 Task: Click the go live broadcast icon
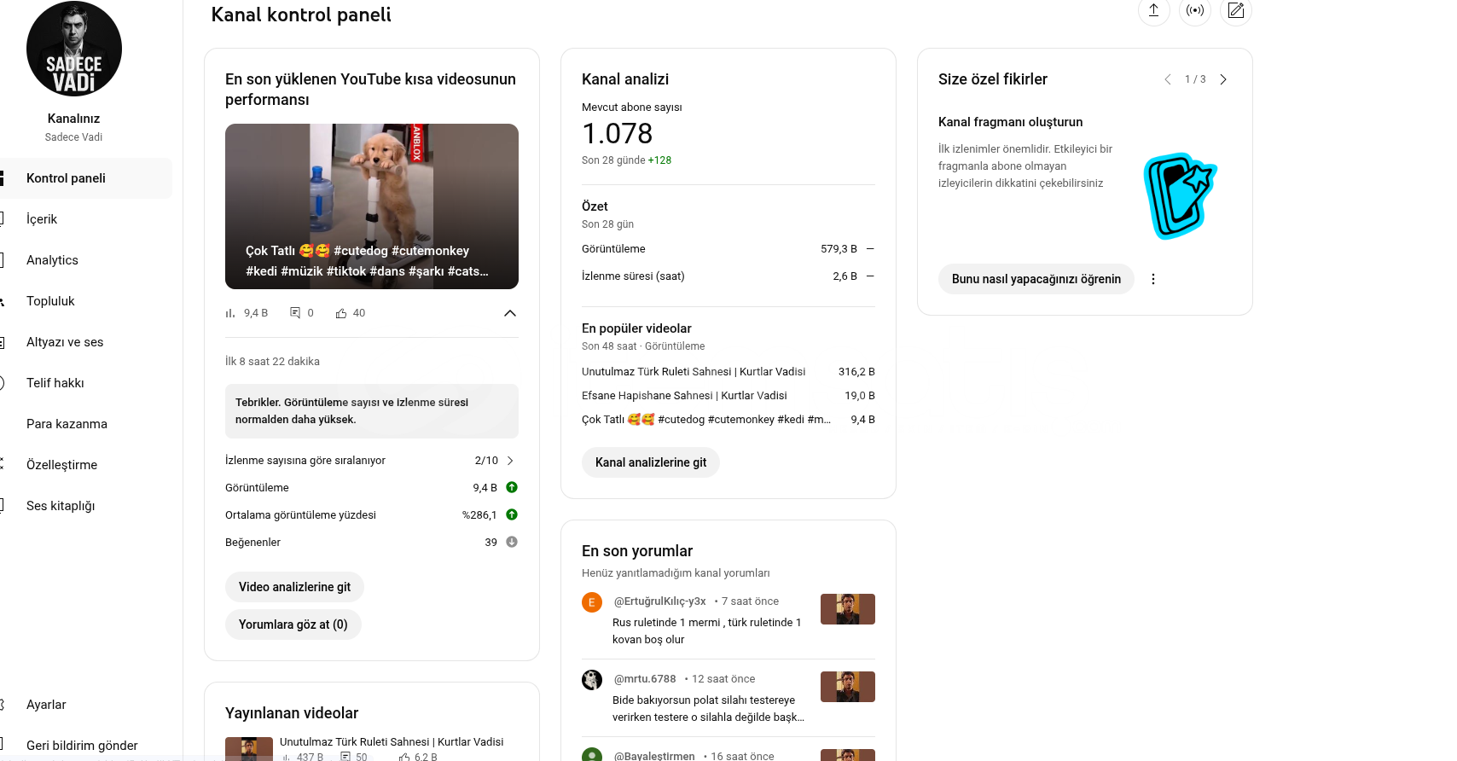[x=1195, y=10]
